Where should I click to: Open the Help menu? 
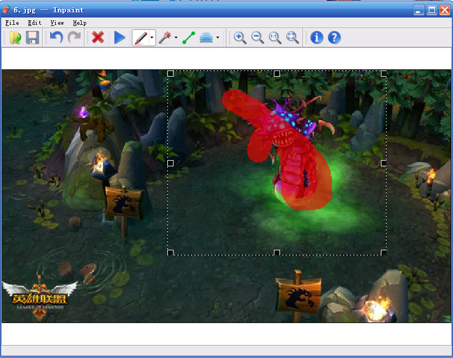80,23
